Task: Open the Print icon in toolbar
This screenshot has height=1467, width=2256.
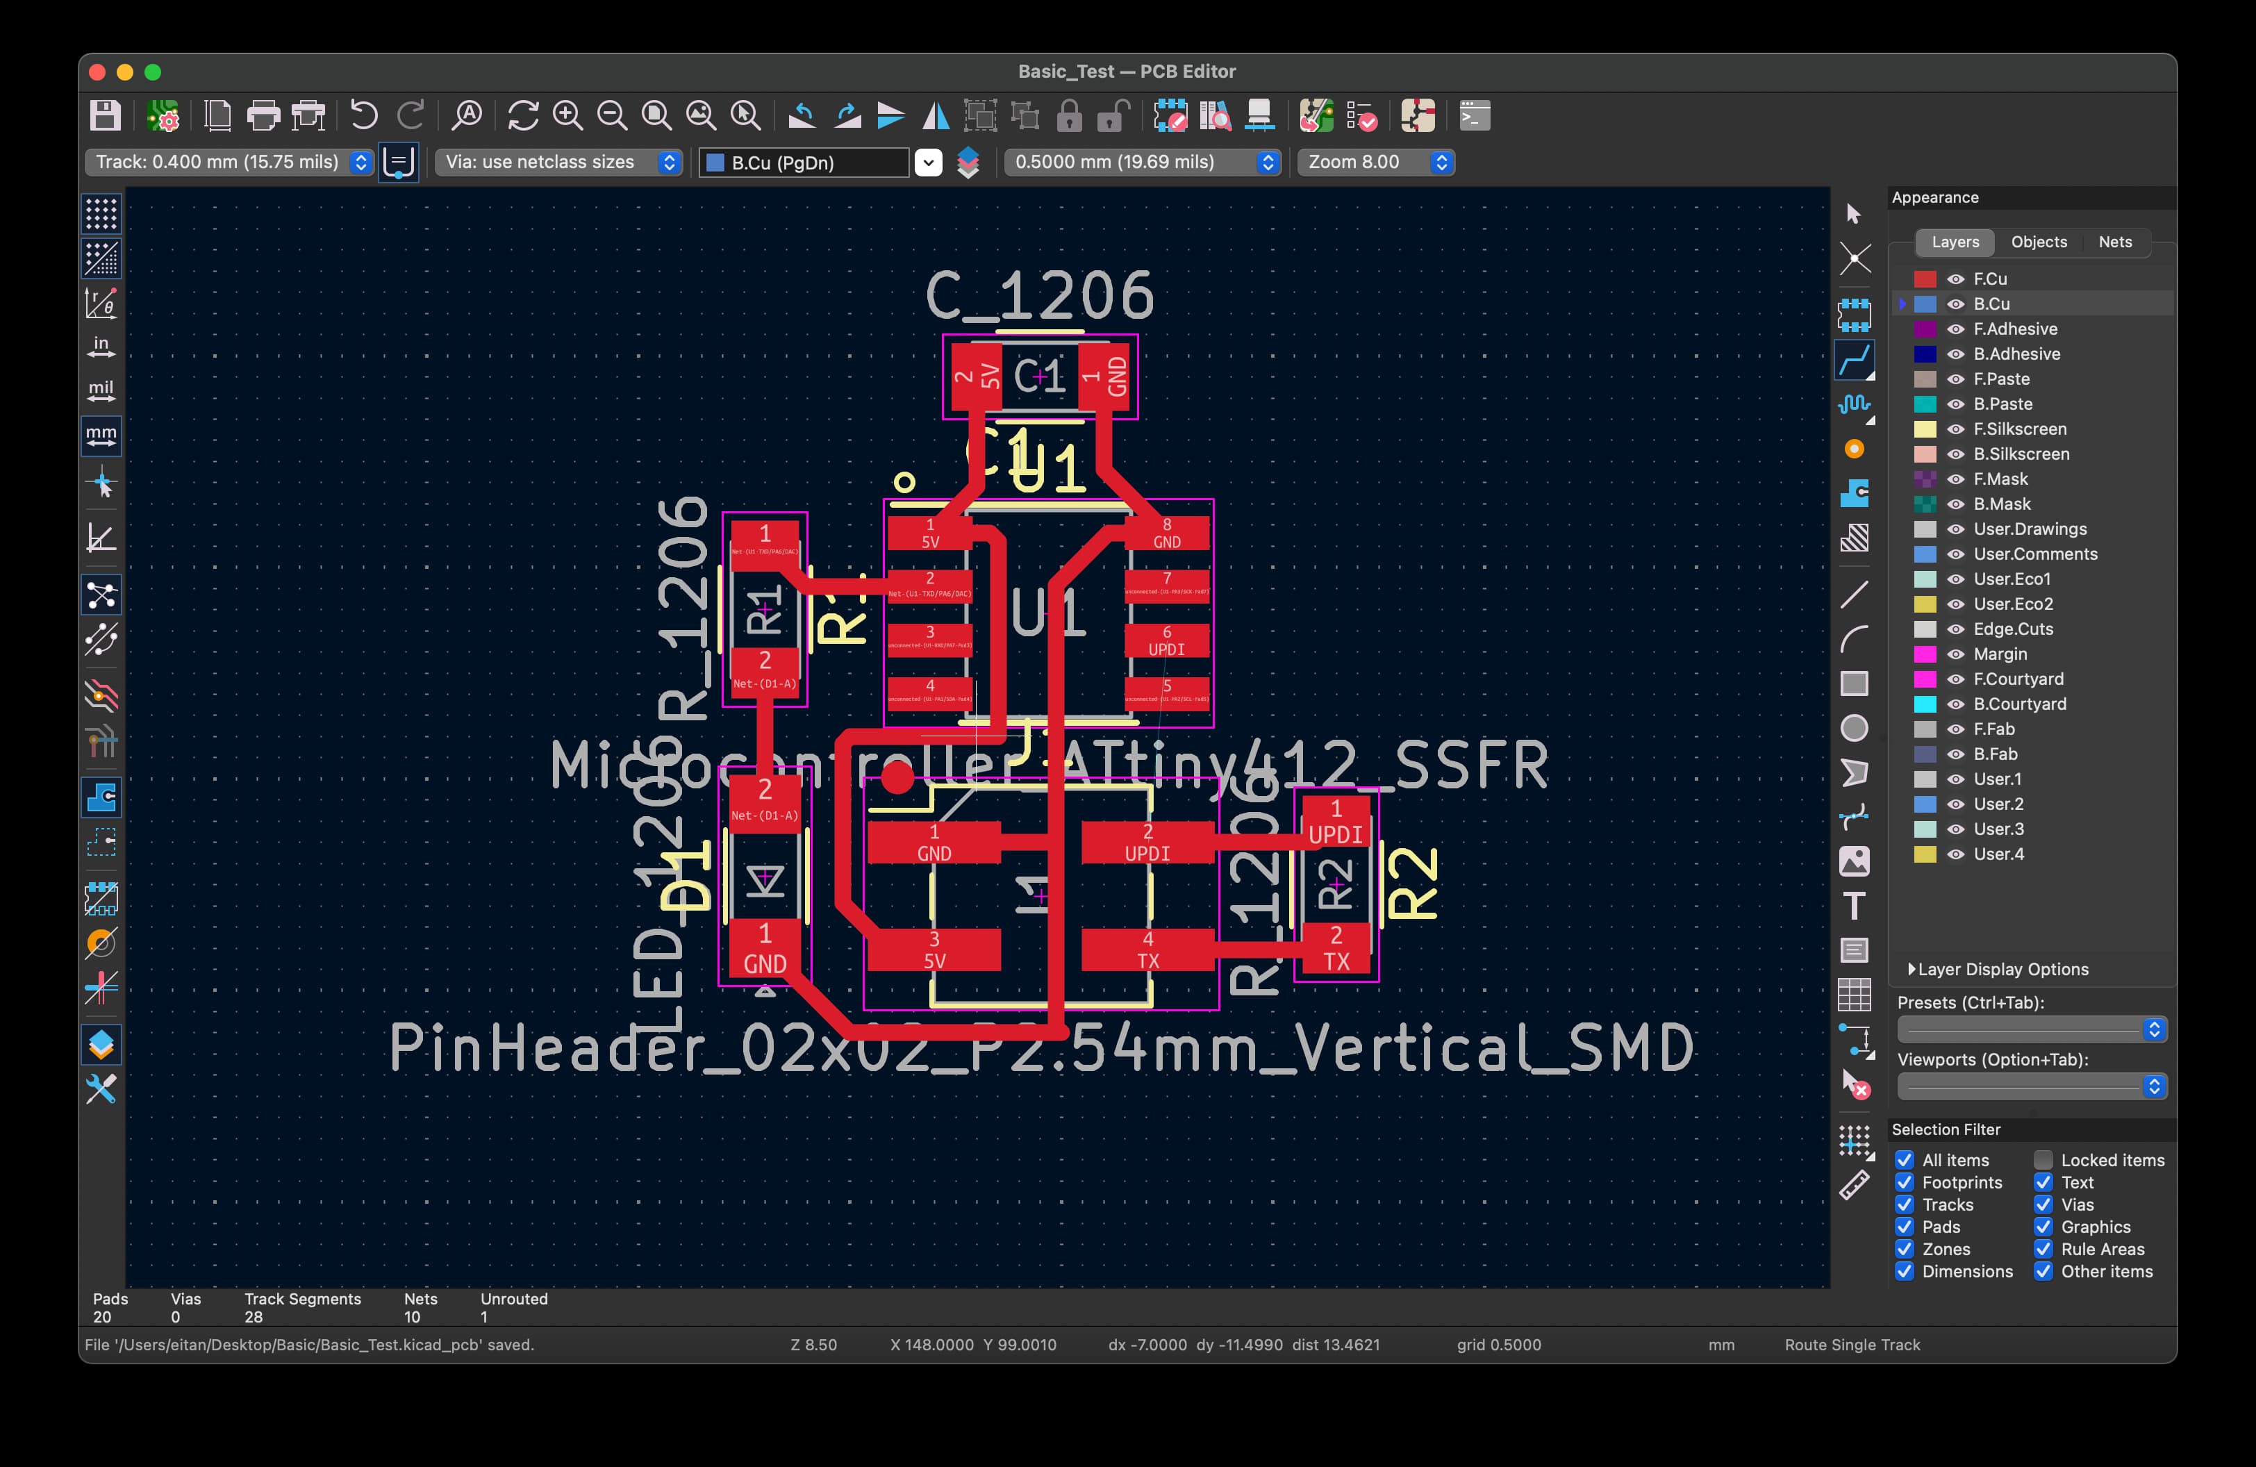Action: (x=263, y=115)
